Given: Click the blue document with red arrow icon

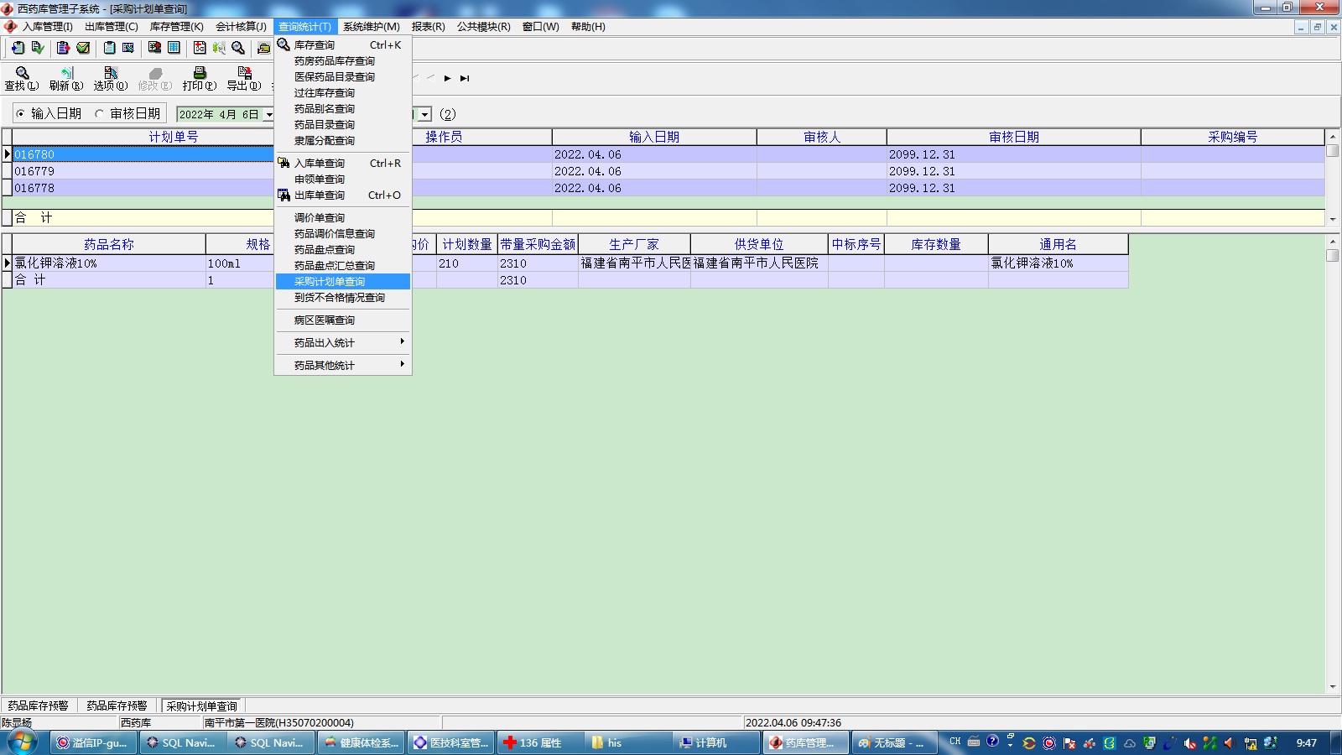Looking at the screenshot, I should pyautogui.click(x=63, y=48).
